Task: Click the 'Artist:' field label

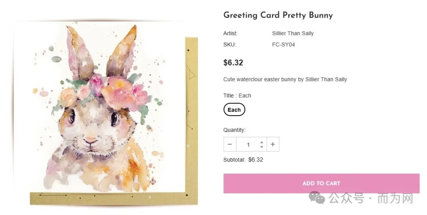Action: tap(231, 34)
